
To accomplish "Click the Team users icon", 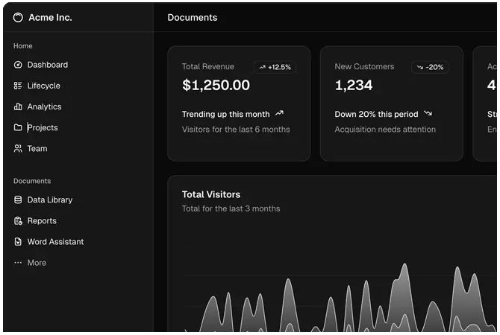I will [x=18, y=148].
